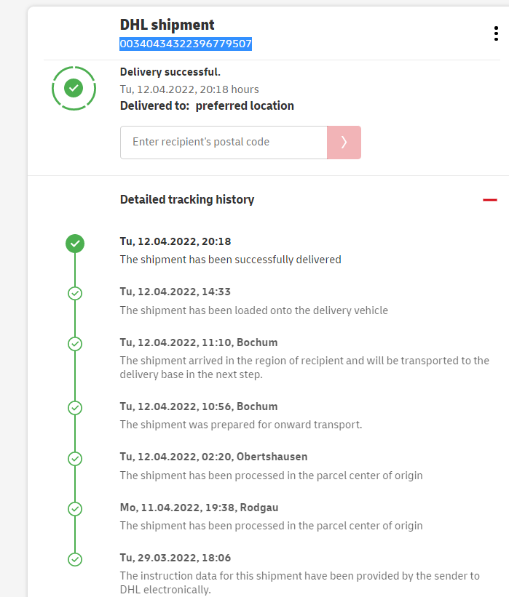
Task: Click the 'loaded onto the delivery vehicle' entry
Action: [x=253, y=310]
